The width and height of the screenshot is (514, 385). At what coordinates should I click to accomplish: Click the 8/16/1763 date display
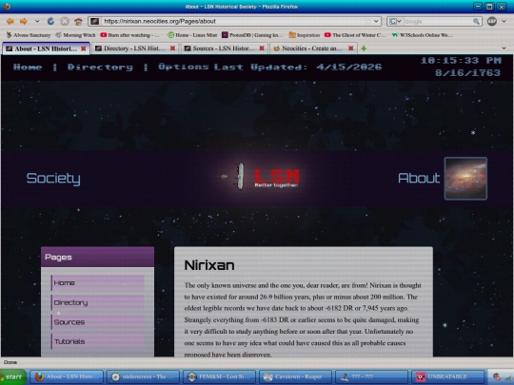point(467,72)
